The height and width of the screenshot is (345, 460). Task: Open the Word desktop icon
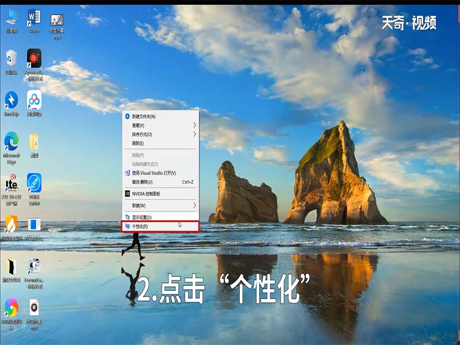34,16
